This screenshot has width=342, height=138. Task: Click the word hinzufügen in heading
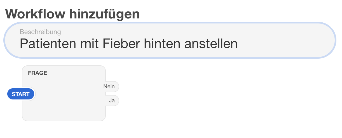(105, 14)
